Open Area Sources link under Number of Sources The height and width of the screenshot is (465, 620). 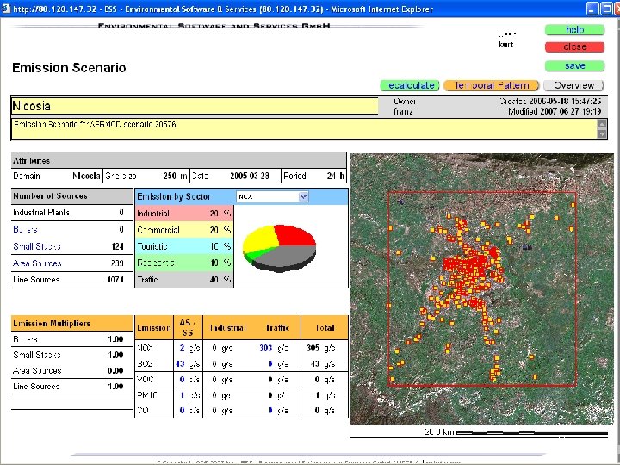pyautogui.click(x=38, y=263)
